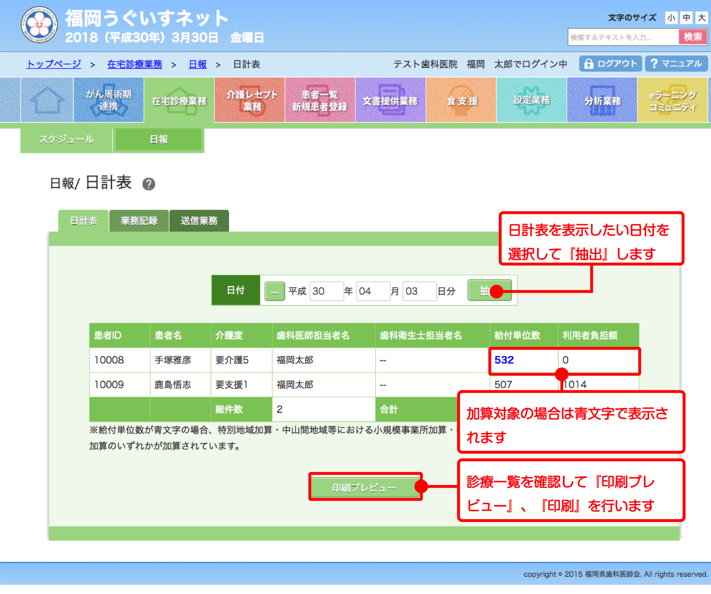Open the 設定業務 settings section
Image resolution: width=711 pixels, height=594 pixels.
click(x=531, y=100)
